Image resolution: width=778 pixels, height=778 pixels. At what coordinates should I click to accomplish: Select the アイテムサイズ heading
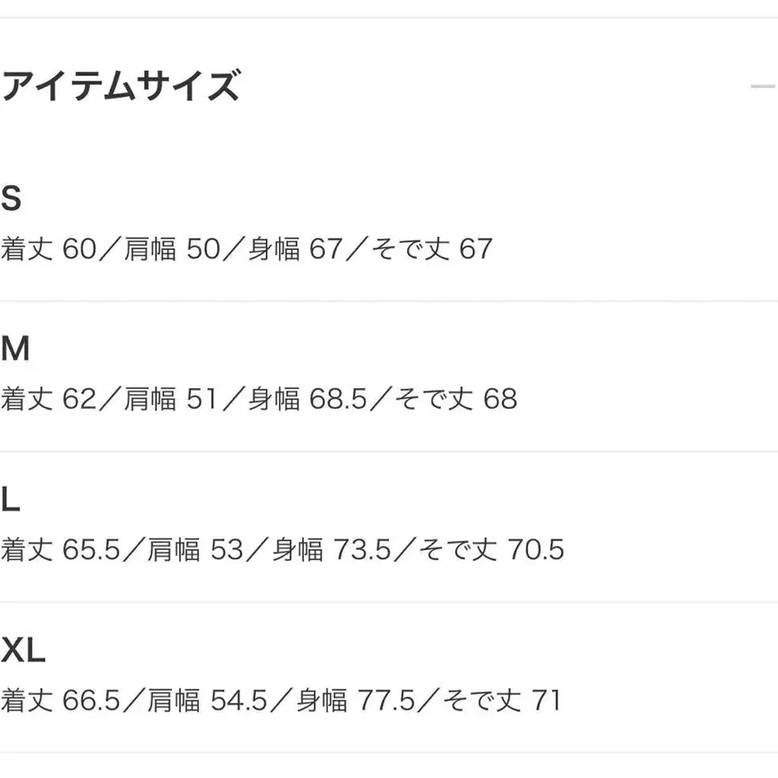pos(121,85)
